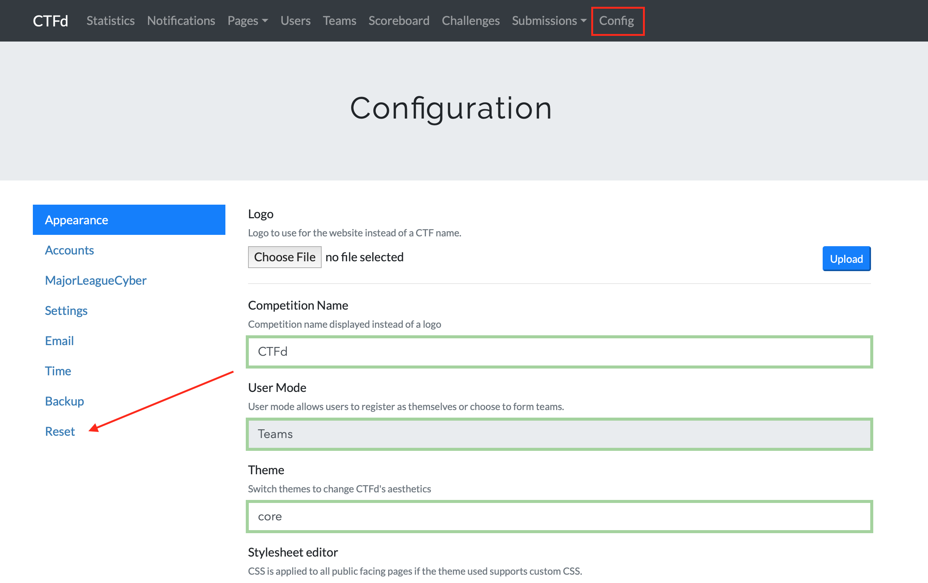Navigate to Teams in top navbar
This screenshot has width=928, height=583.
339,21
